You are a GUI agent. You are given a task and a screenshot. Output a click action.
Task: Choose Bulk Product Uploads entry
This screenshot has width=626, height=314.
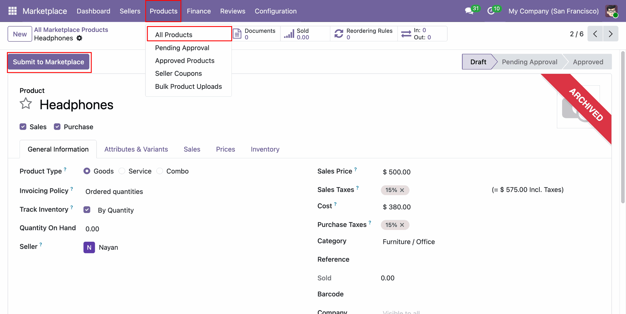coord(189,86)
